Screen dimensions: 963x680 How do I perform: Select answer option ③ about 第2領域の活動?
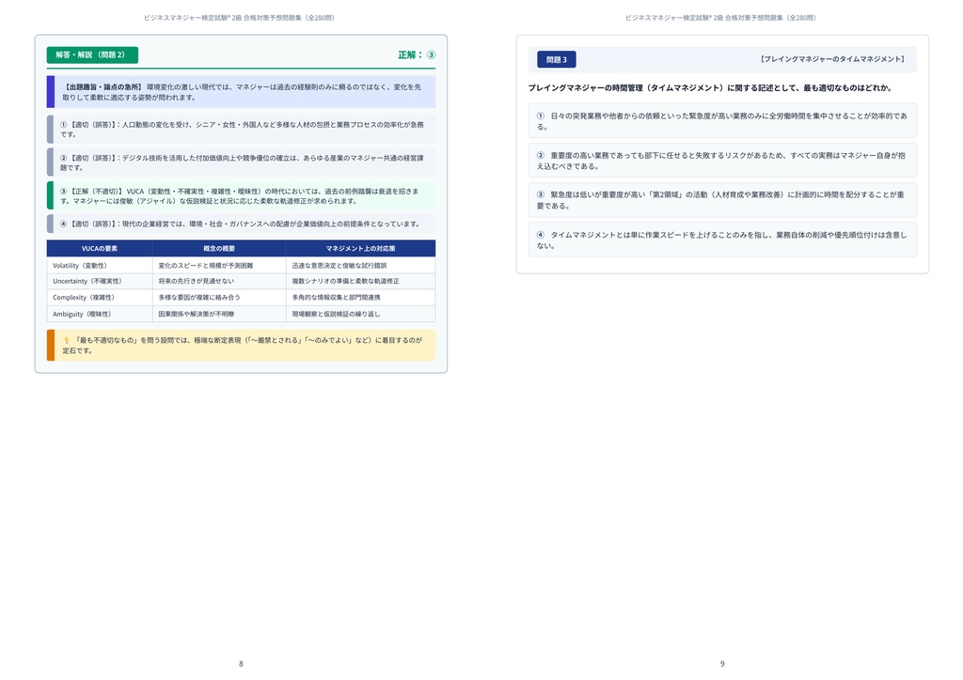(x=722, y=200)
